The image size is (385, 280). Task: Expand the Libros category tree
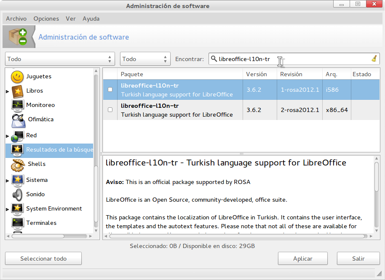click(x=7, y=91)
